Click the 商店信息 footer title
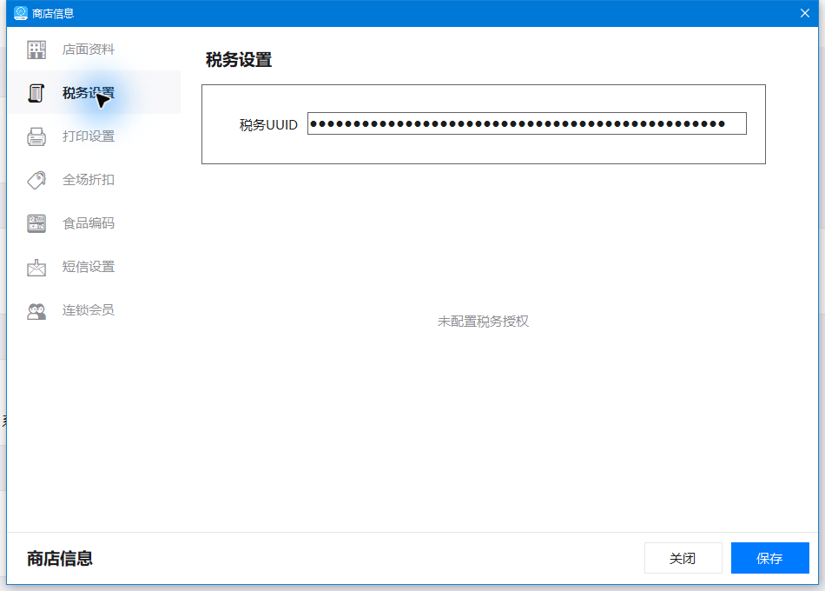This screenshot has width=825, height=591. coord(60,558)
